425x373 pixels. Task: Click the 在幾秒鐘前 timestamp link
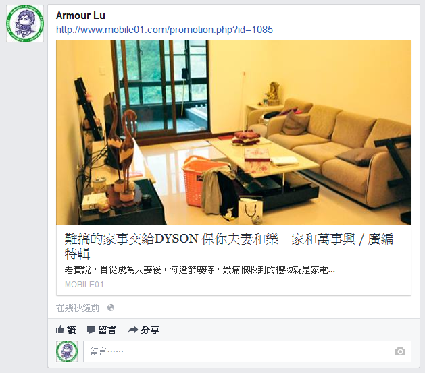tap(78, 308)
